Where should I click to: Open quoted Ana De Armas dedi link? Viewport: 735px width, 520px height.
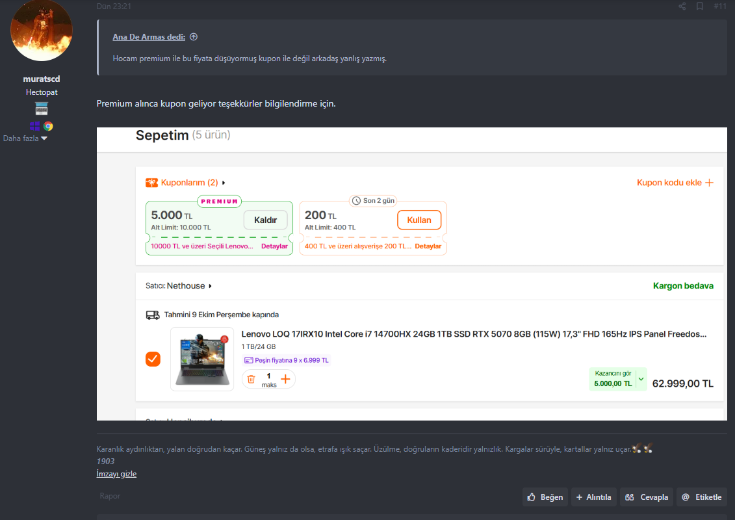(149, 37)
